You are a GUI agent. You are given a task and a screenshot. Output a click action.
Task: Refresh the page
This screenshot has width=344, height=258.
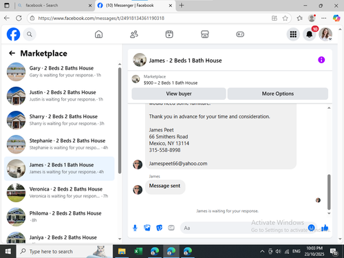click(19, 18)
